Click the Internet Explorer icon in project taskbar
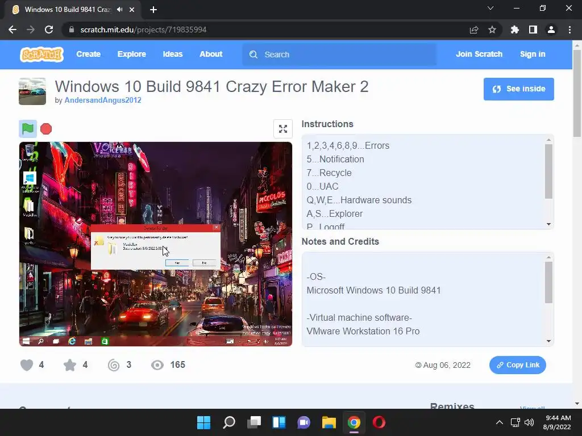582x436 pixels. click(x=72, y=341)
